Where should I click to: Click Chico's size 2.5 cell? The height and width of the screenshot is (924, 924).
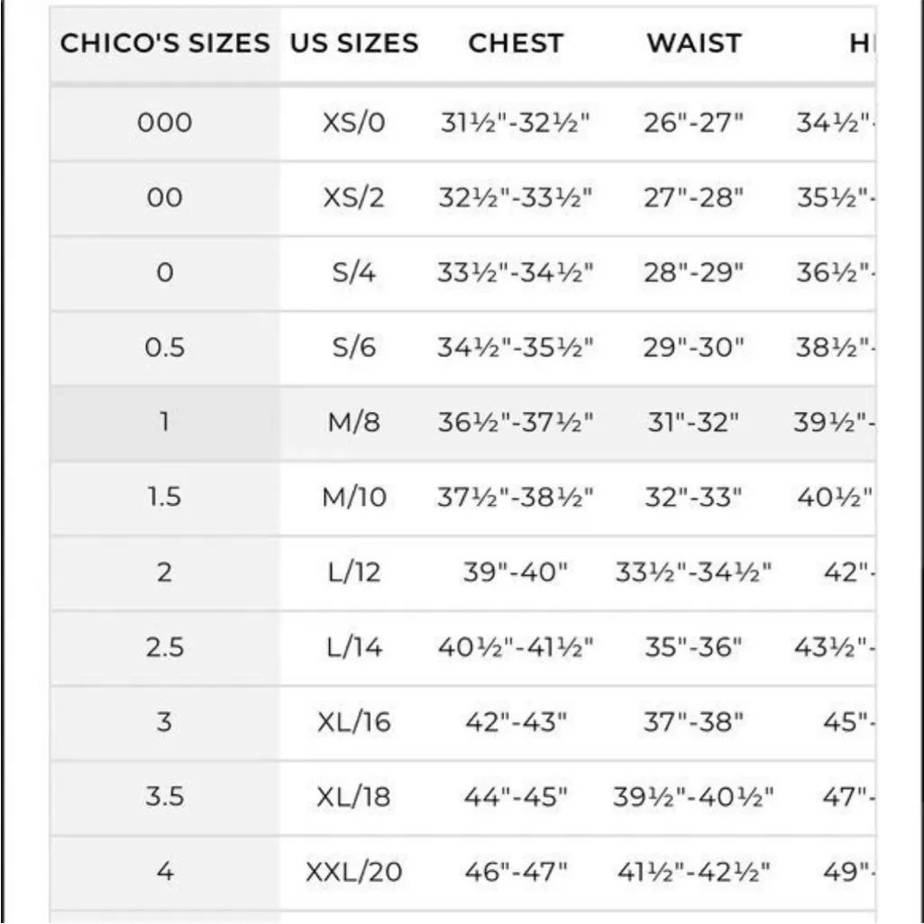coord(164,646)
